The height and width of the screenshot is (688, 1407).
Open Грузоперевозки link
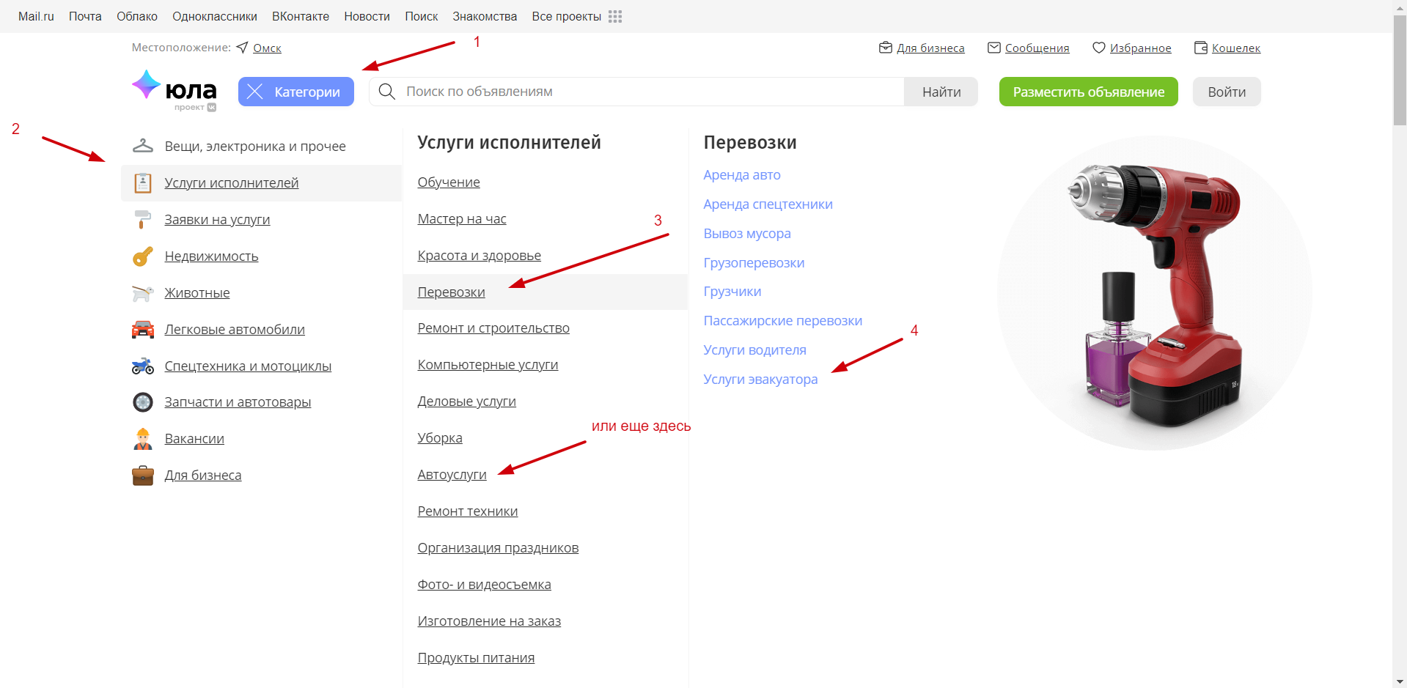(x=754, y=263)
